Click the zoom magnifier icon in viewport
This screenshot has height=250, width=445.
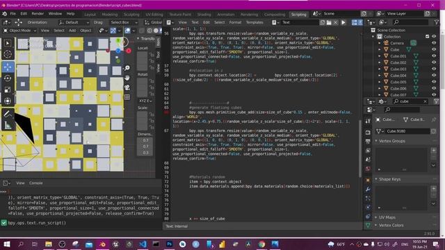pos(127,68)
